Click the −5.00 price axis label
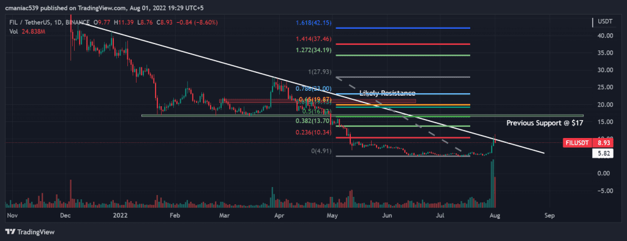The width and height of the screenshot is (627, 241). point(606,191)
